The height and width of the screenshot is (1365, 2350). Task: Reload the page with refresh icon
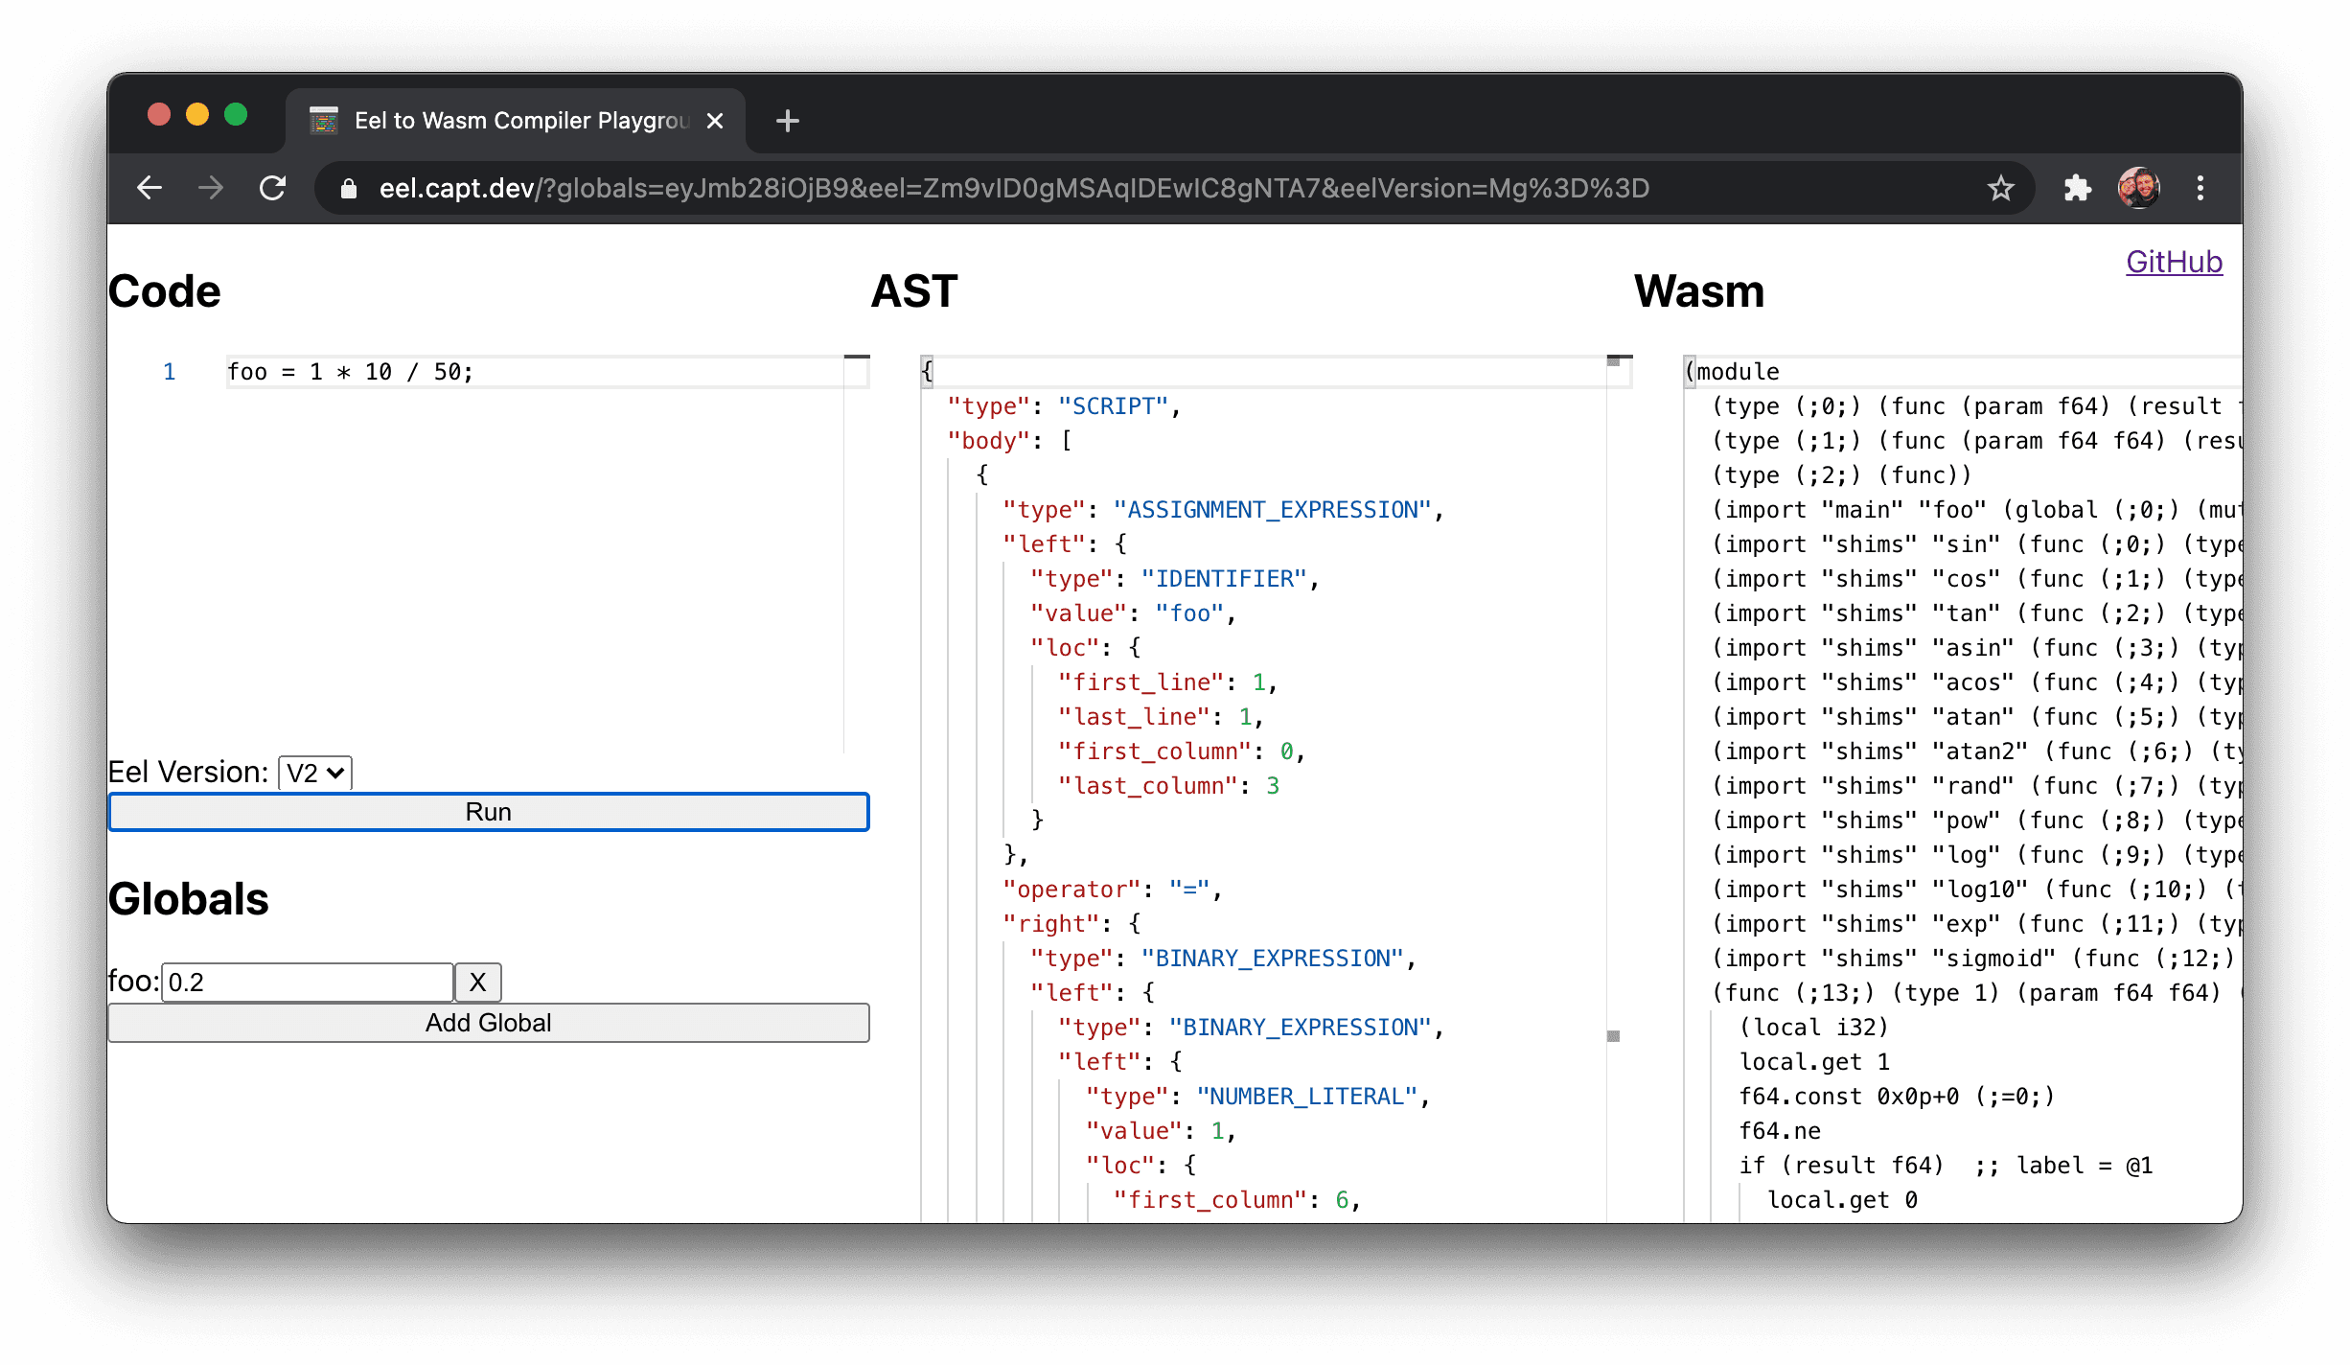pos(273,188)
